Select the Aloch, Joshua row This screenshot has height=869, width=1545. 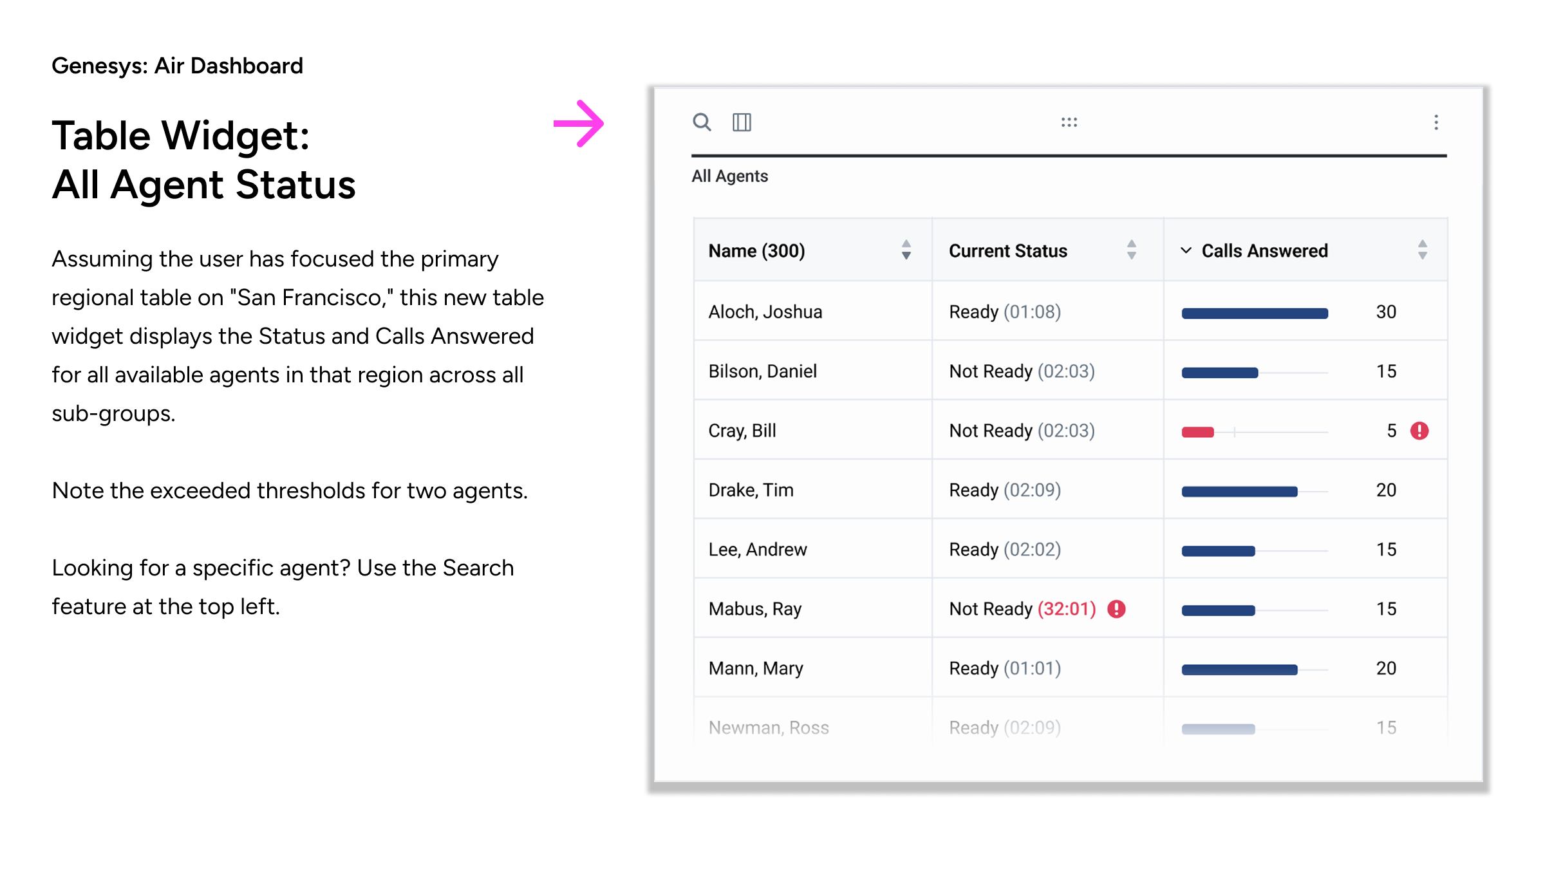coord(765,312)
